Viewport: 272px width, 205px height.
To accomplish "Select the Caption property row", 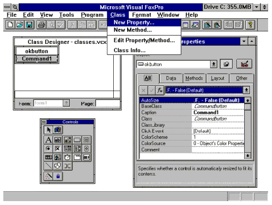I will pyautogui.click(x=192, y=113).
